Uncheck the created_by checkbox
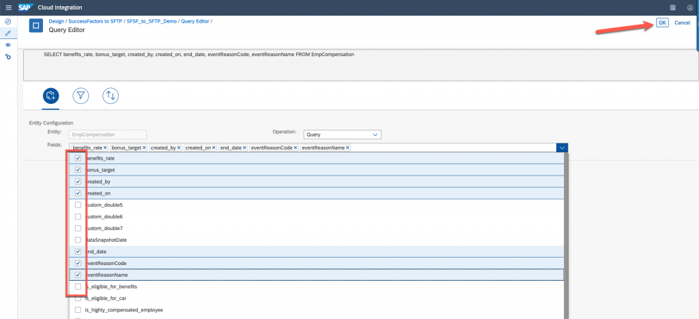 click(x=78, y=182)
